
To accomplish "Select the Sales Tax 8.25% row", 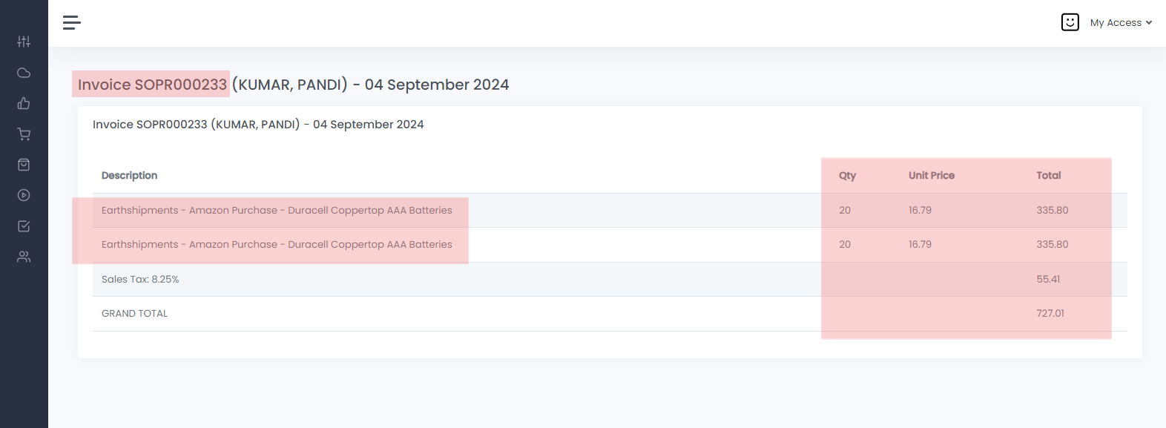I will pyautogui.click(x=140, y=280).
